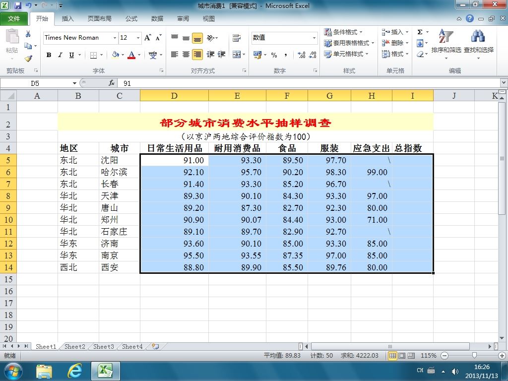Toggle center horizontal alignment
Viewport: 508px width, 381px height.
point(186,55)
